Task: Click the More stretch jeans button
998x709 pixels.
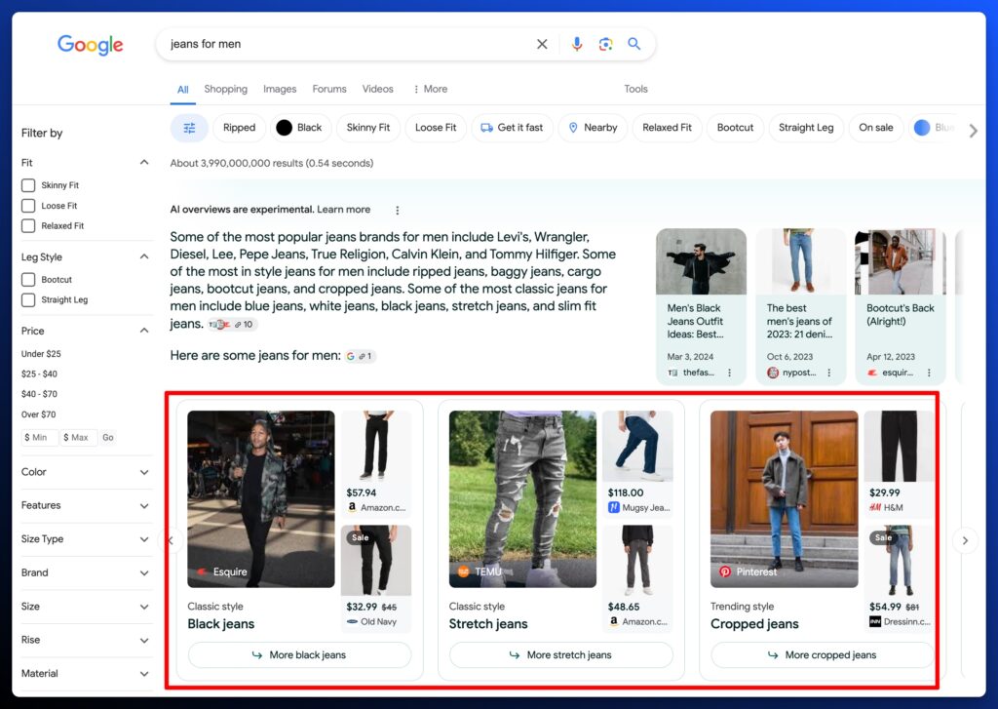Action: pyautogui.click(x=560, y=655)
